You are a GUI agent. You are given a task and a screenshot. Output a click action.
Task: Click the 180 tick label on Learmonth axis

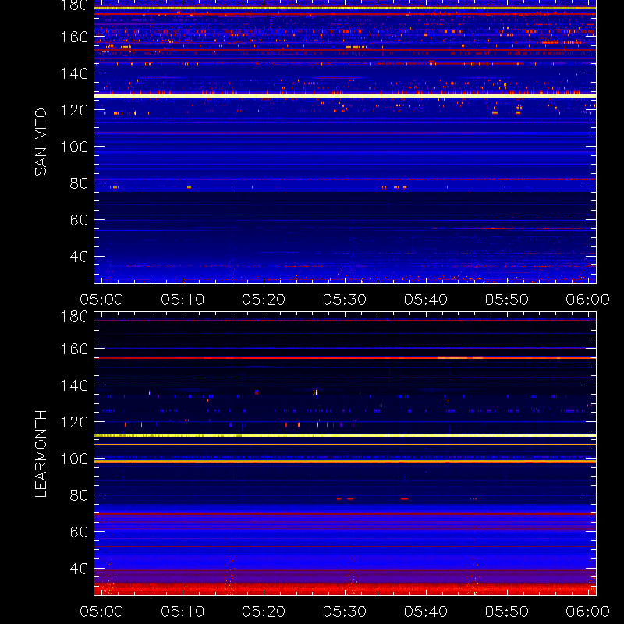tap(74, 317)
